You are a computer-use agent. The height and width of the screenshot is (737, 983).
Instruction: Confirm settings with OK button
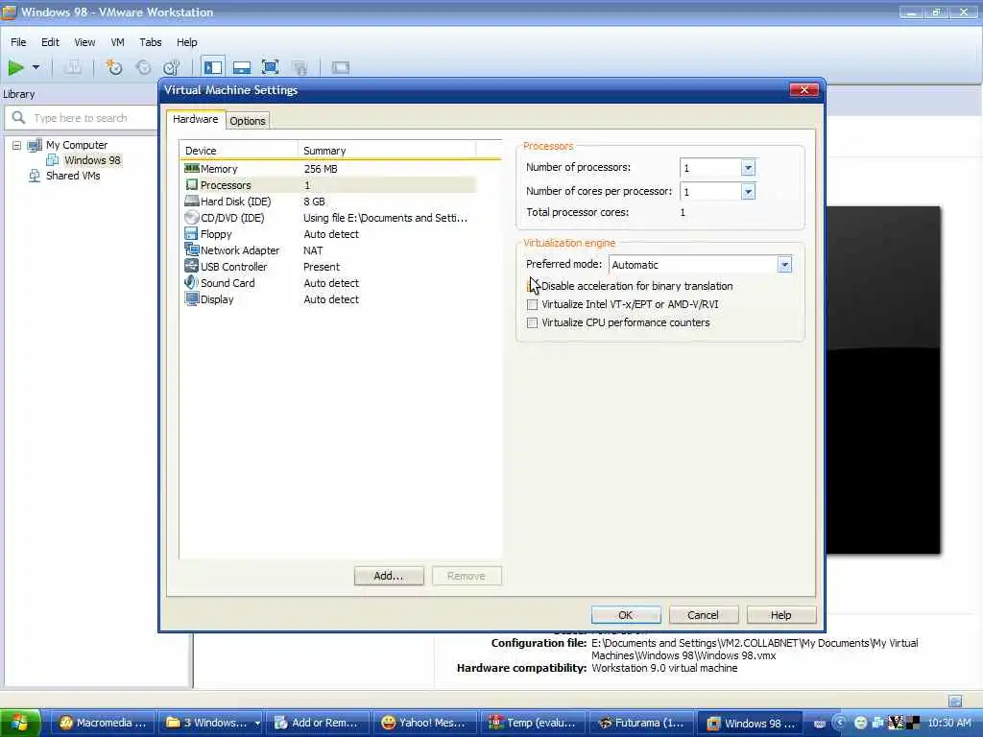point(626,615)
